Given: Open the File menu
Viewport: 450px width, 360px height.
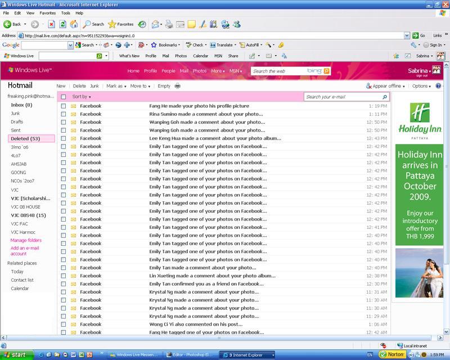Looking at the screenshot, I should pyautogui.click(x=6, y=13).
